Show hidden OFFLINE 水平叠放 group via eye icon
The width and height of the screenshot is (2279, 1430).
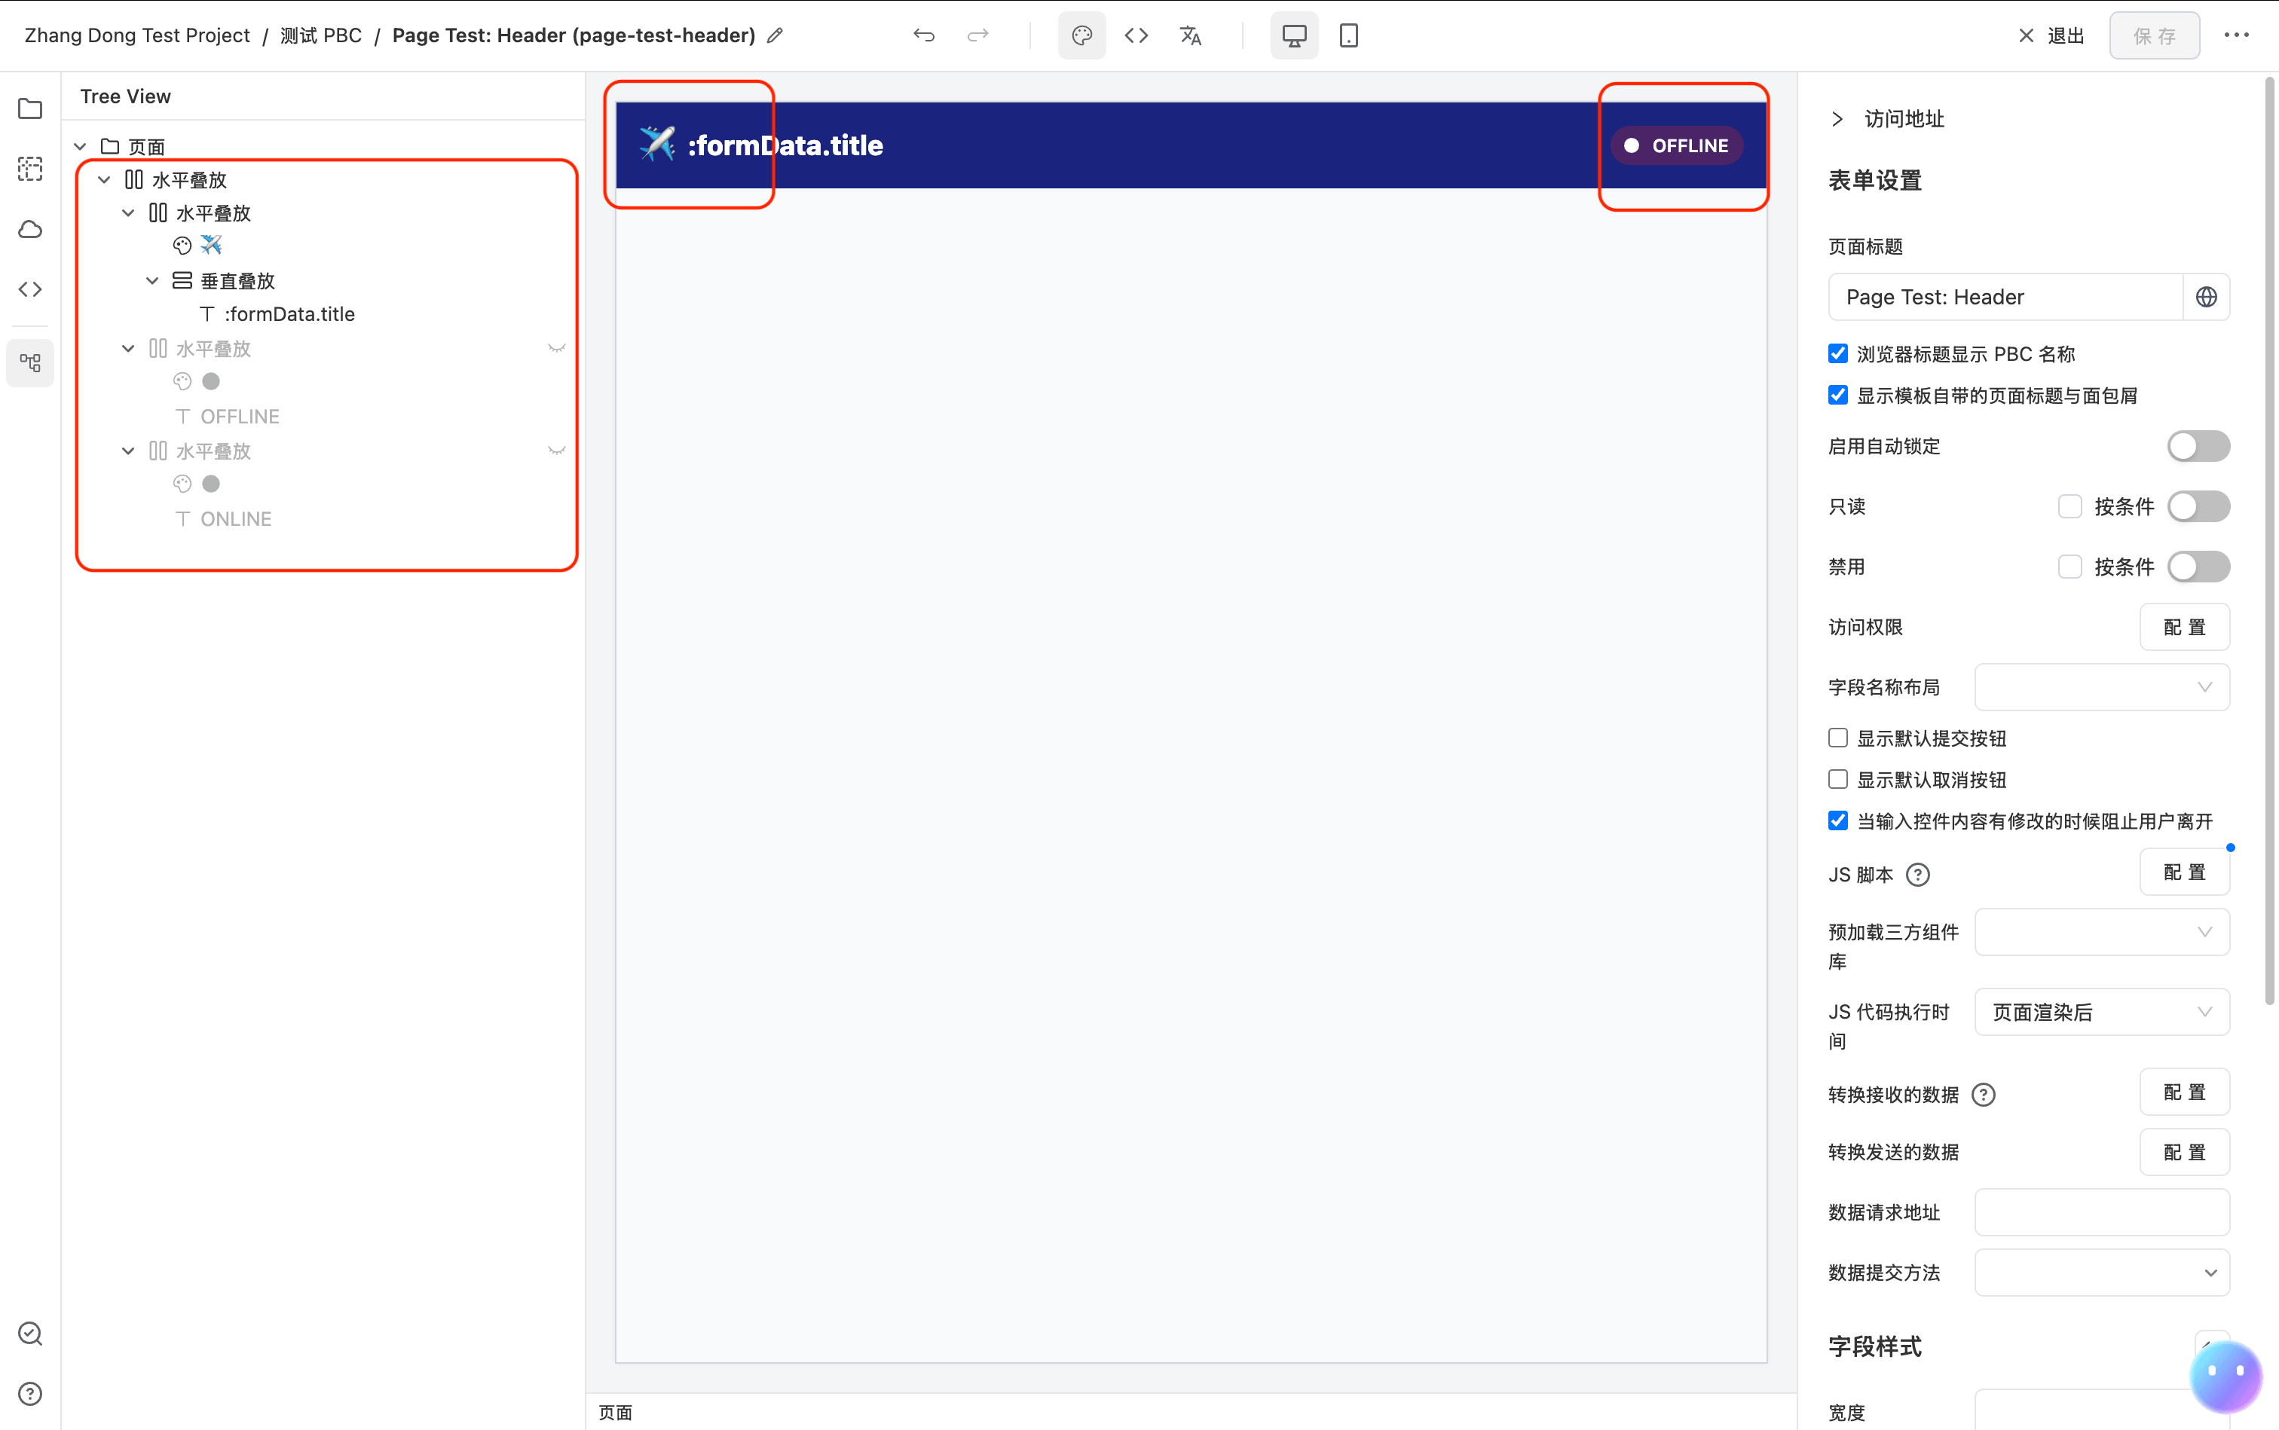[556, 349]
